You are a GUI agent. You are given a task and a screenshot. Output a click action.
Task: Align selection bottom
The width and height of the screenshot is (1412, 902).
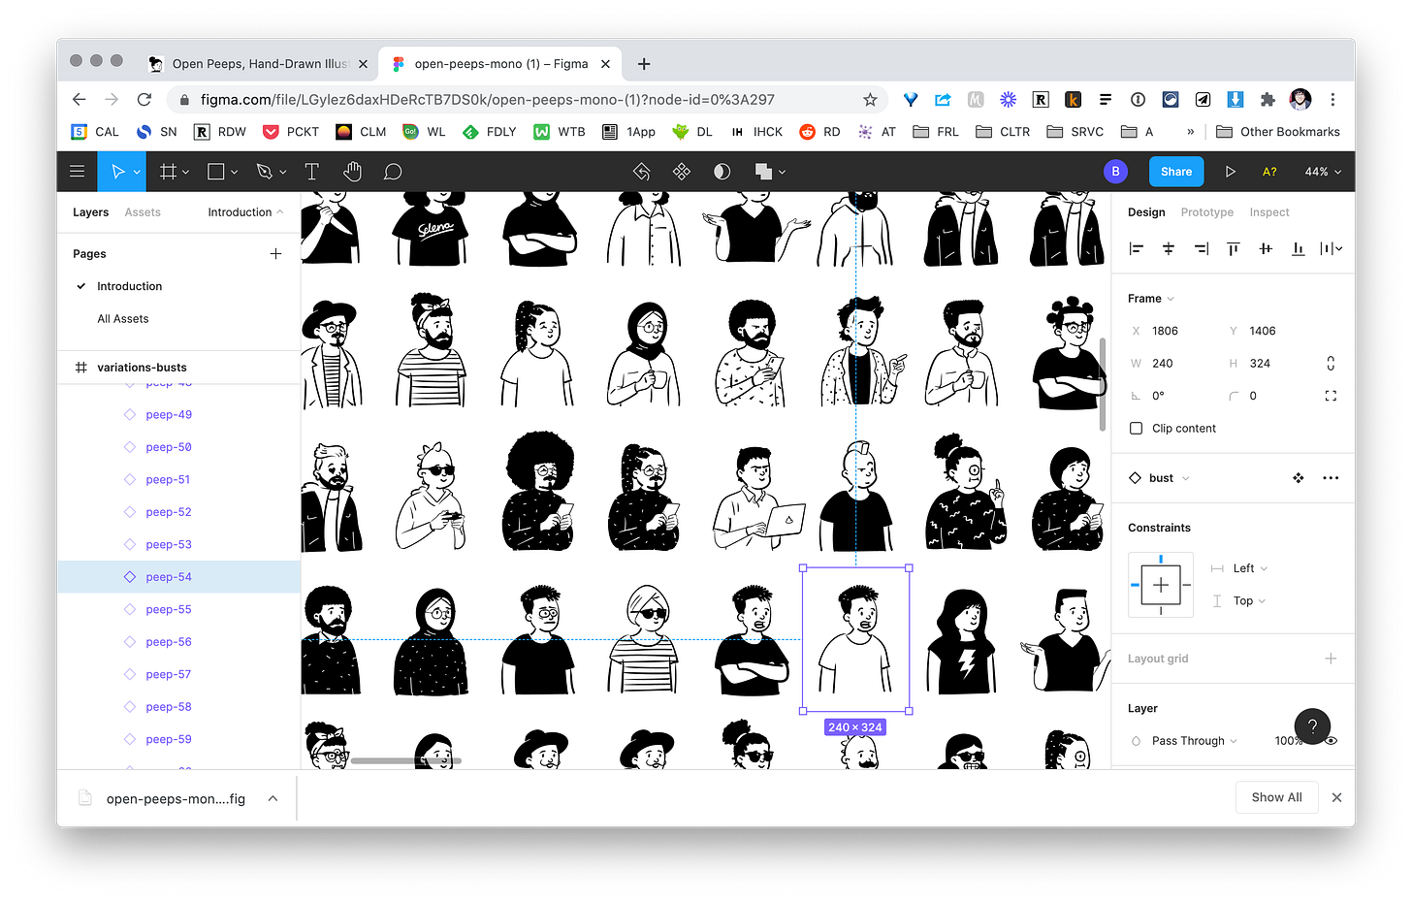tap(1299, 249)
